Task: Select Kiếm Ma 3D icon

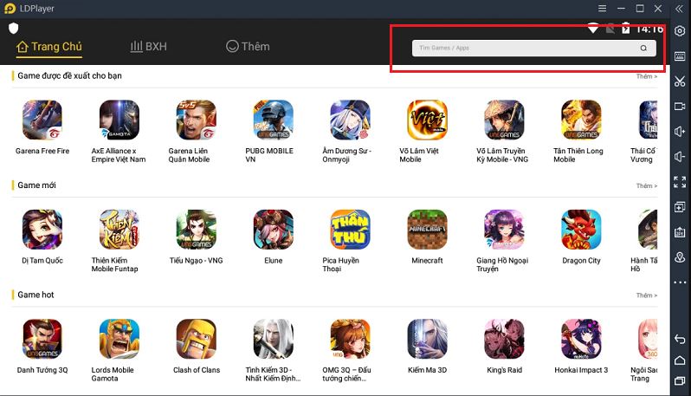Action: [x=427, y=339]
